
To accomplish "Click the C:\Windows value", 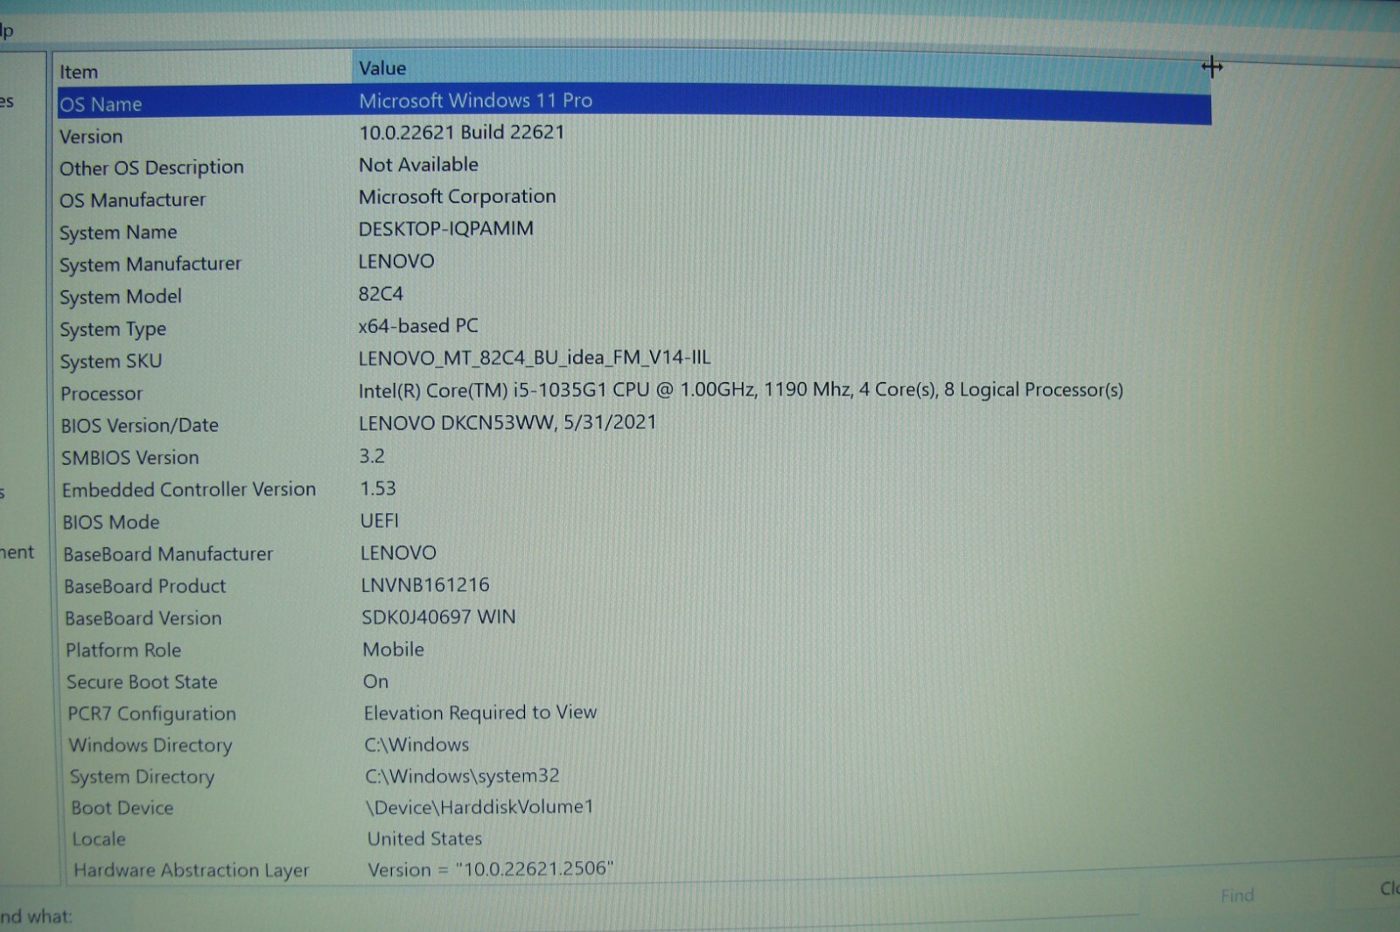I will pyautogui.click(x=416, y=744).
